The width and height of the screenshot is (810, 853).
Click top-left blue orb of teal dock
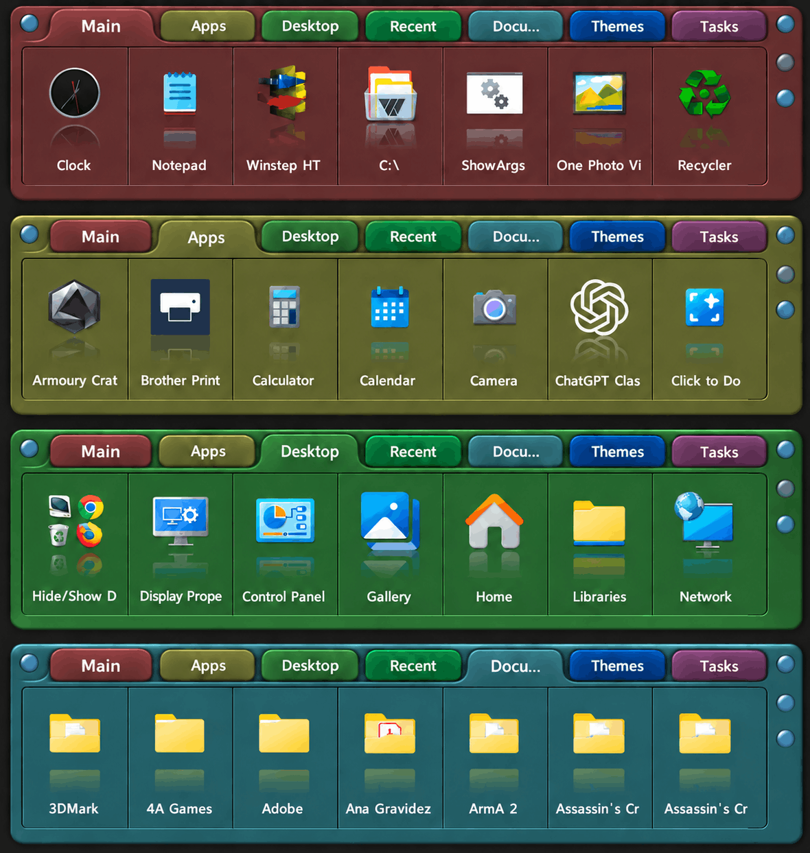pyautogui.click(x=30, y=663)
